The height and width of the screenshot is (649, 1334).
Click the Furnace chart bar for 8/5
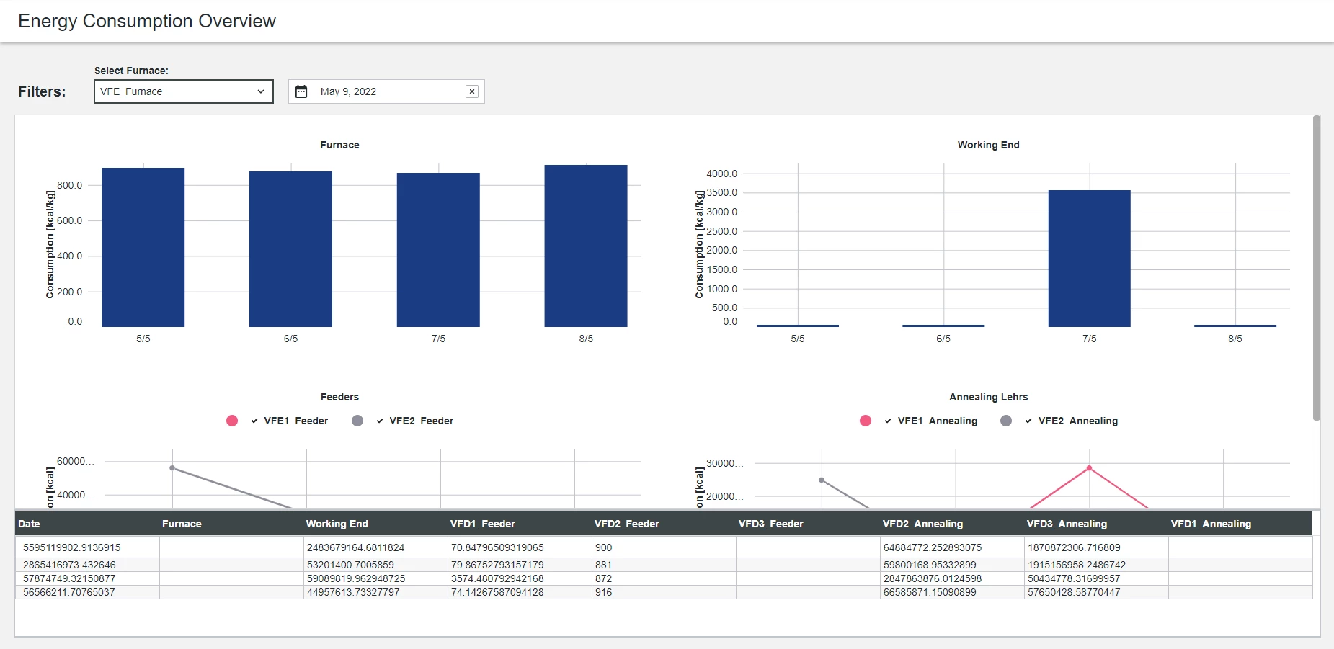586,246
